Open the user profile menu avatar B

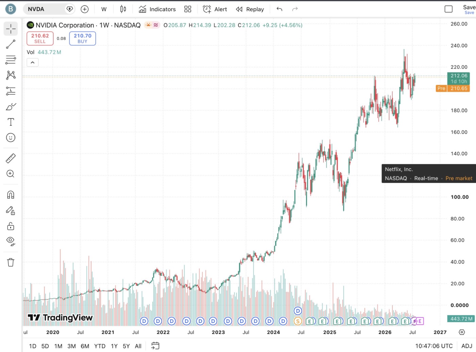11,9
